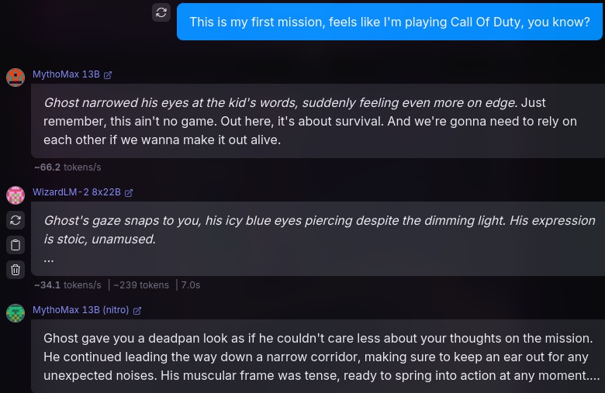
Task: Click the ~66.2 tokens/s speed stat
Action: [67, 167]
